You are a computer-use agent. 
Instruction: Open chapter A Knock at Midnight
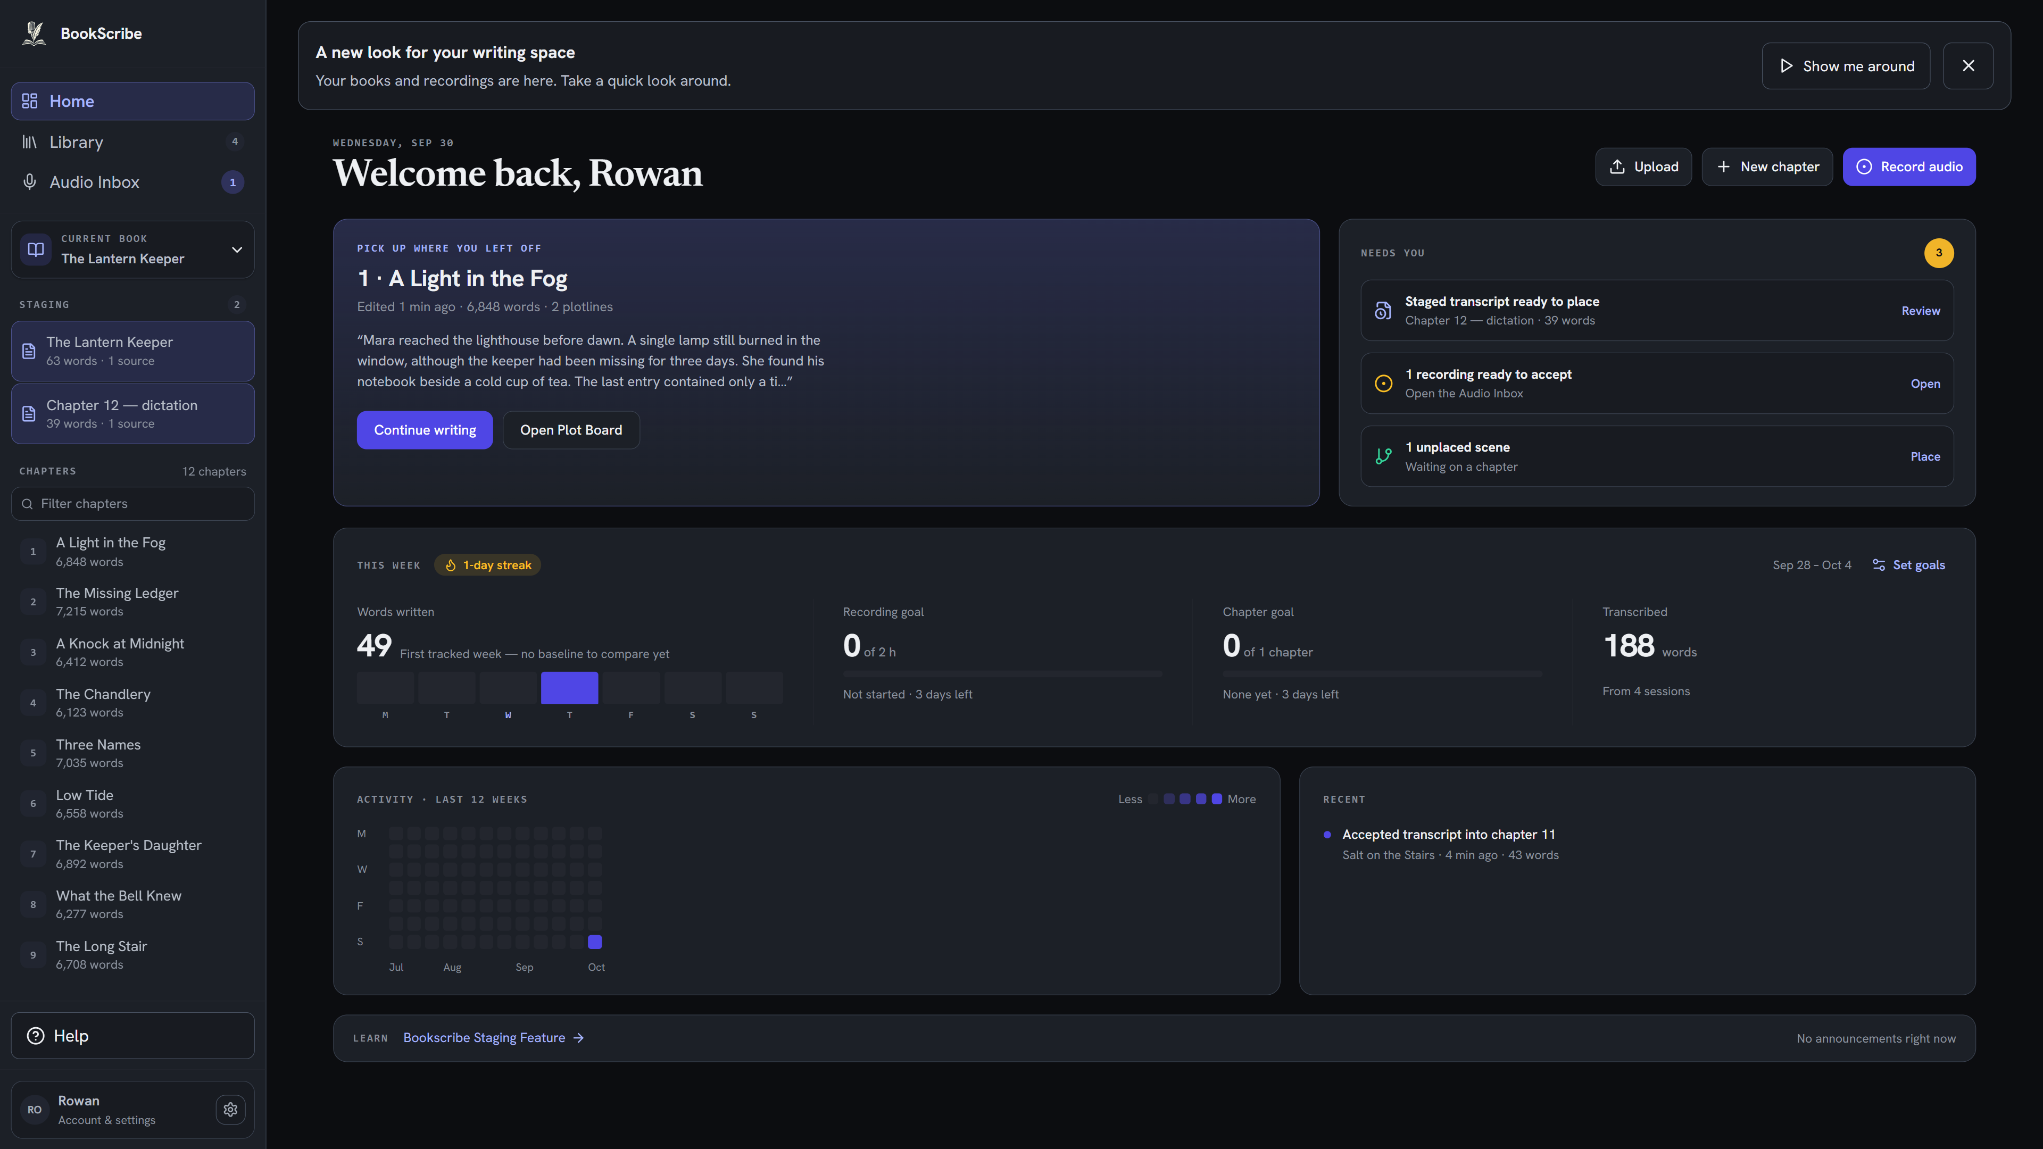(132, 652)
